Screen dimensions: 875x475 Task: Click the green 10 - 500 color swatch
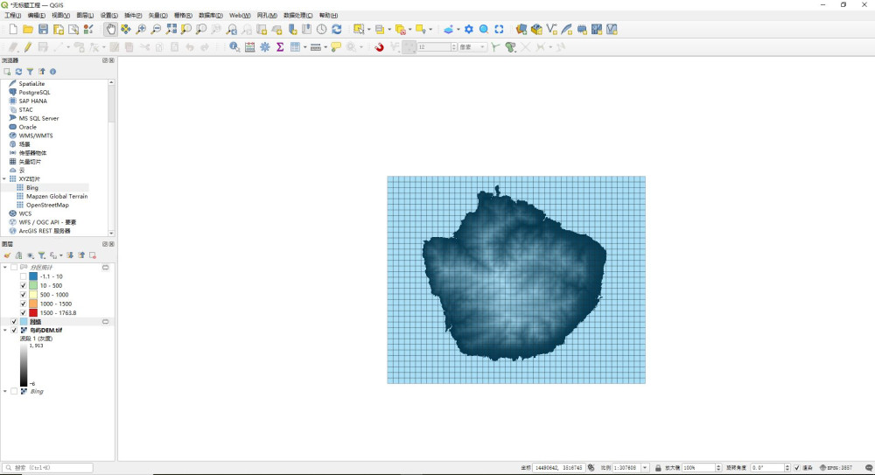pyautogui.click(x=33, y=285)
